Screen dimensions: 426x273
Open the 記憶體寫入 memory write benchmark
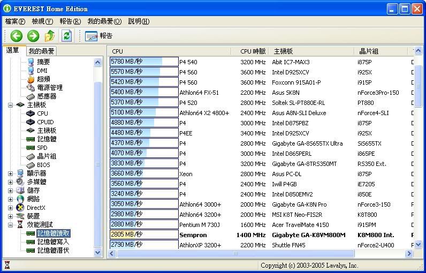click(54, 242)
